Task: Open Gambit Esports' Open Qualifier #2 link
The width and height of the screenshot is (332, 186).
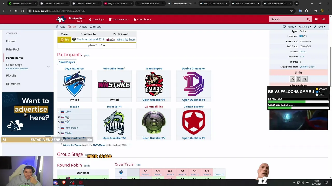Action: point(193,138)
